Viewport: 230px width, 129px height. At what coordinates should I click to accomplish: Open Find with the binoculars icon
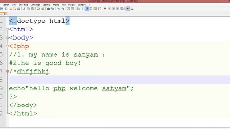click(48, 9)
